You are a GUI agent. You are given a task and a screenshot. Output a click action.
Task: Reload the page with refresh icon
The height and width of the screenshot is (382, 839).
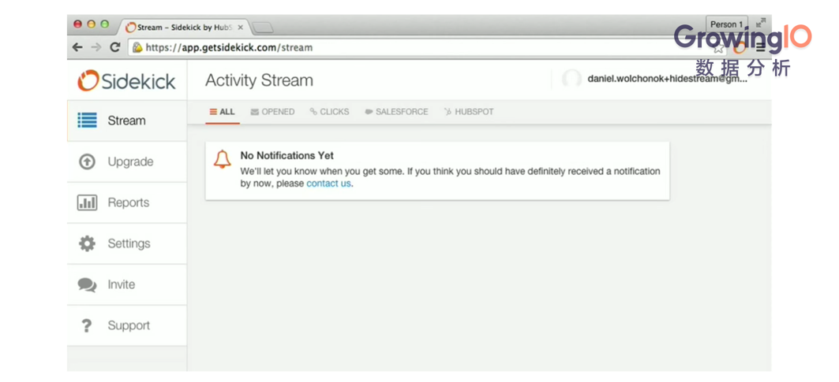(114, 47)
